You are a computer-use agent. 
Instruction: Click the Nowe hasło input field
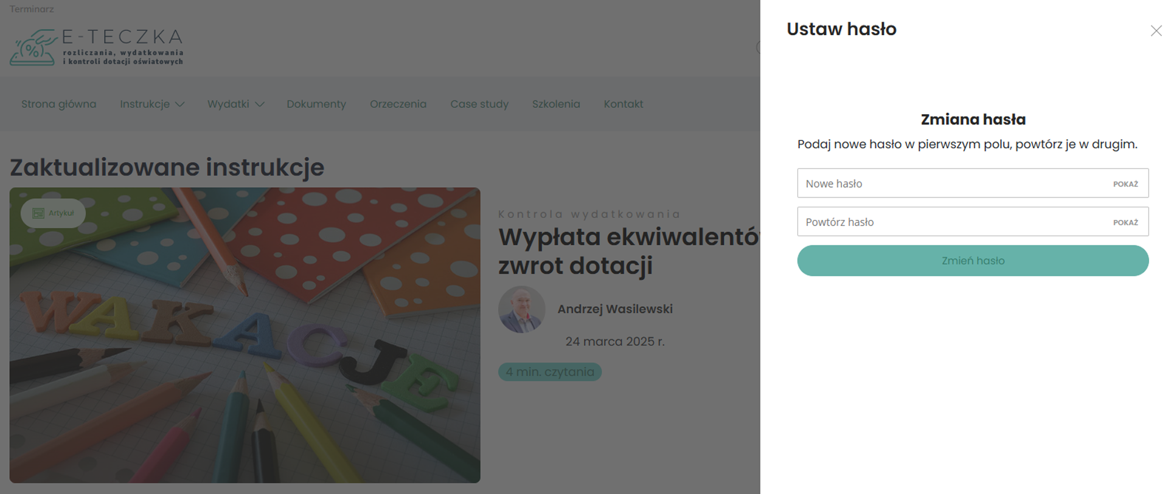[x=949, y=184]
